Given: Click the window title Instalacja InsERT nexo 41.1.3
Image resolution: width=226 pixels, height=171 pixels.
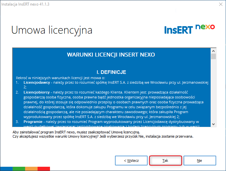Looking at the screenshot, I should click(x=25, y=4).
